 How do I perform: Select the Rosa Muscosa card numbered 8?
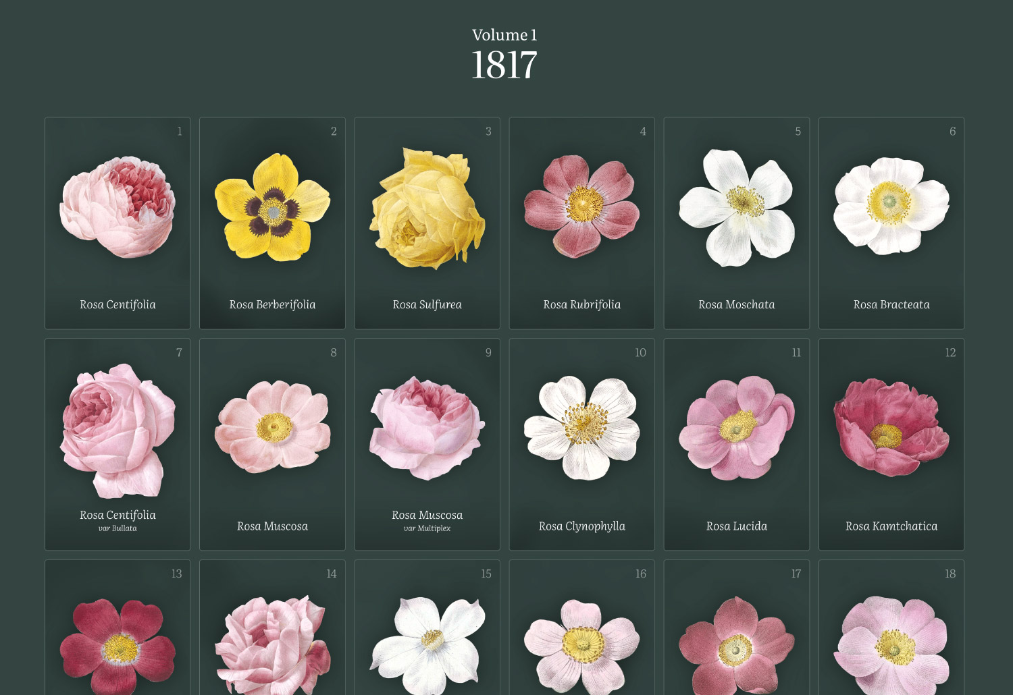coord(272,445)
